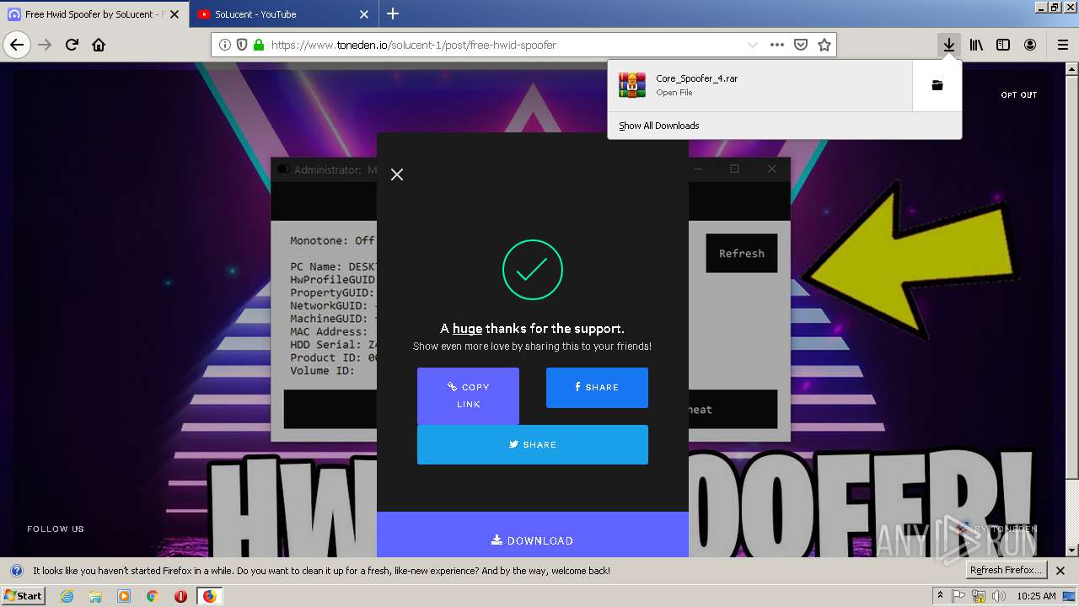Open Windows Media Player taskbar icon
Viewport: 1079px width, 607px height.
coord(124,596)
